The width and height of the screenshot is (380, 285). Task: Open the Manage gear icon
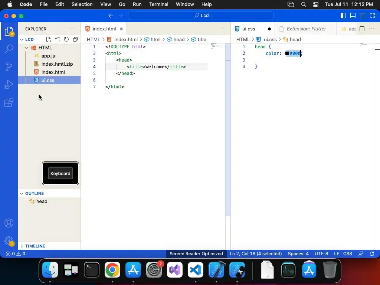[x=9, y=241]
